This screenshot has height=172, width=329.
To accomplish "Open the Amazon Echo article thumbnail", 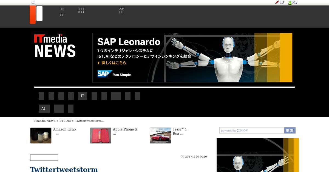I will (x=41, y=135).
